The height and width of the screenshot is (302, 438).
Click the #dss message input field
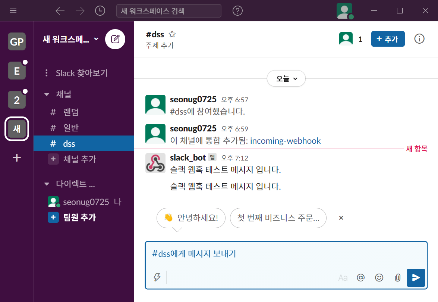tap(286, 254)
